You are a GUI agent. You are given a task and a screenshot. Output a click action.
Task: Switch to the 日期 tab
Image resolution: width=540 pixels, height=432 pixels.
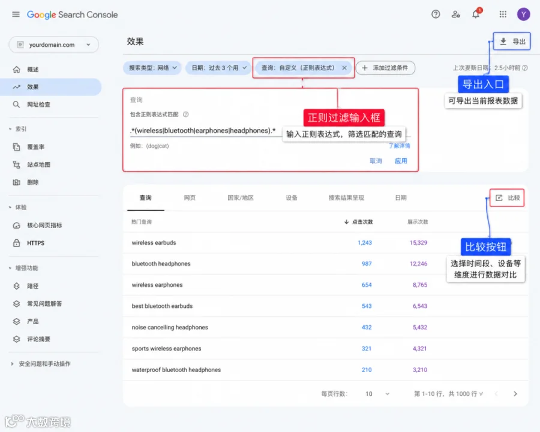401,198
